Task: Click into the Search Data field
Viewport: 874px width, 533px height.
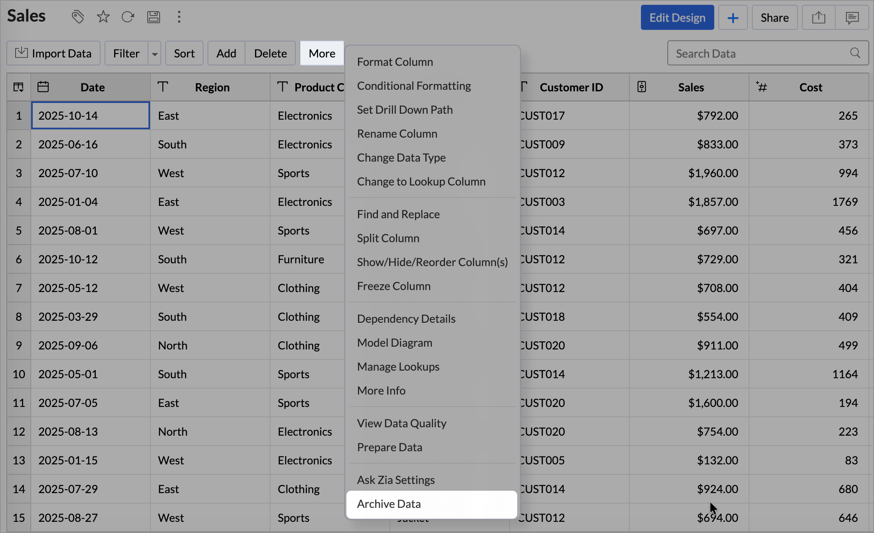Action: pos(758,53)
